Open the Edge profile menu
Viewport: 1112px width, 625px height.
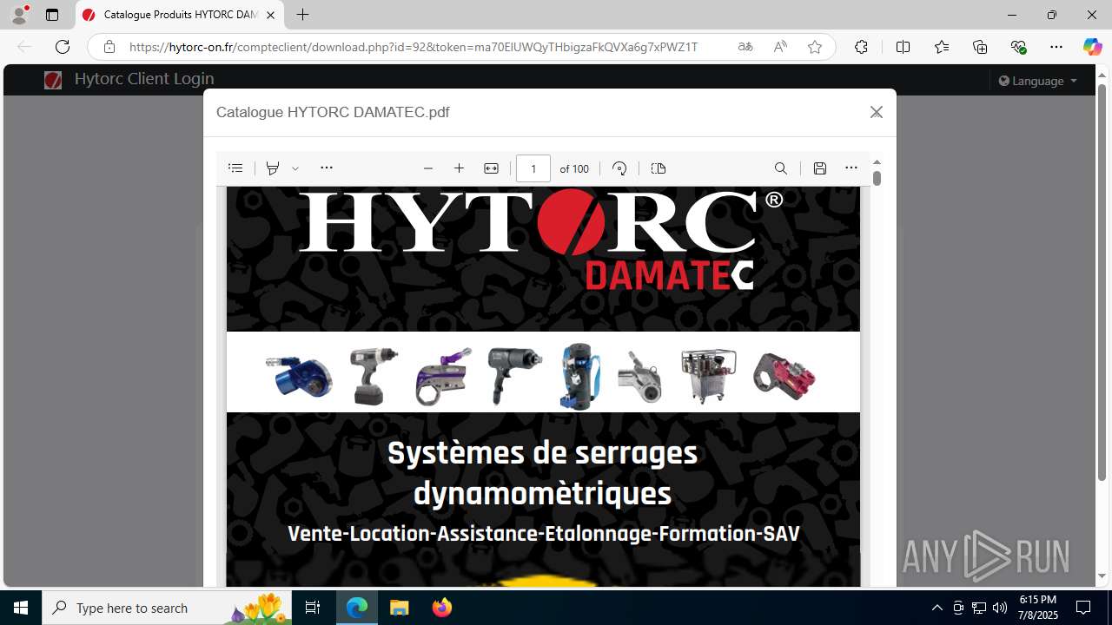(19, 15)
